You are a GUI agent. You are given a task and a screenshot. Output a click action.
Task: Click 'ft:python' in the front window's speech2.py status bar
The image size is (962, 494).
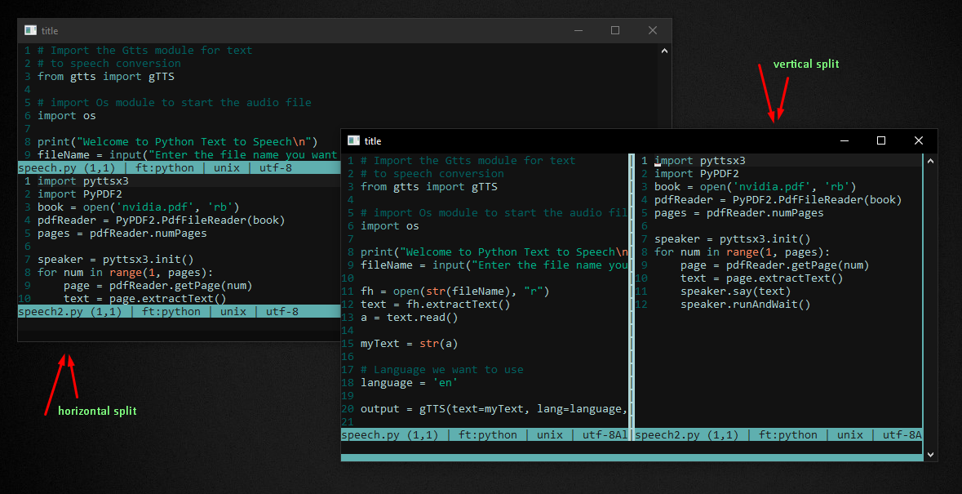coord(788,435)
